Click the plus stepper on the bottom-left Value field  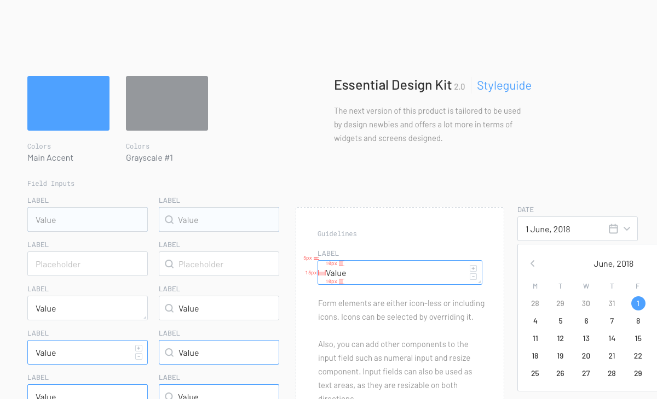(x=139, y=347)
